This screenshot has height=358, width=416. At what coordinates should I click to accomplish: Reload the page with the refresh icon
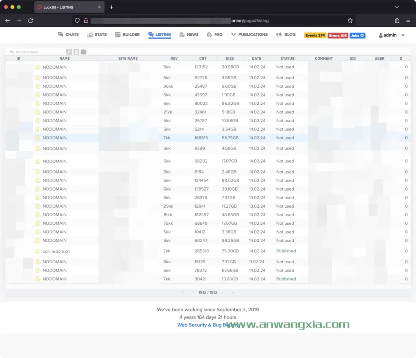pos(30,21)
